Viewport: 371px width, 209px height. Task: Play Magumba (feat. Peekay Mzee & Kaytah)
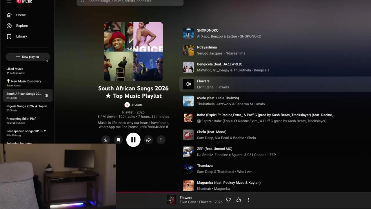coord(229,183)
